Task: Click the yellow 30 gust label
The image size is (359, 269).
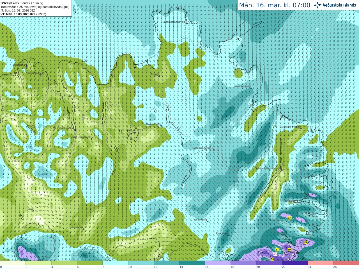Action: 272,259
